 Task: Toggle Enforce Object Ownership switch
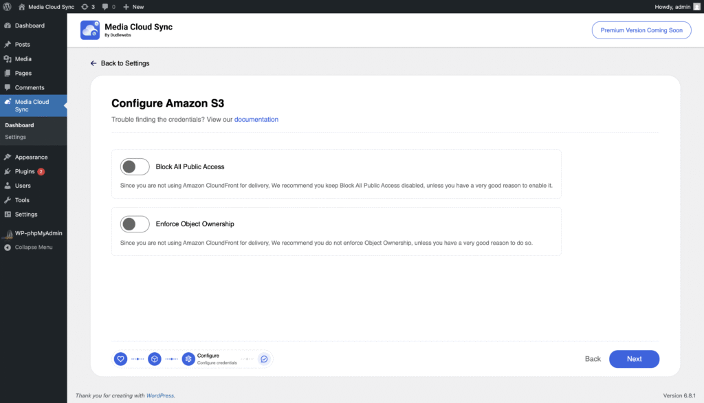[x=135, y=224]
